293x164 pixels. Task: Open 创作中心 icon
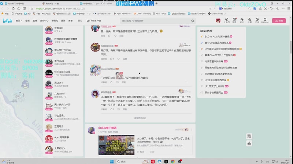point(265,20)
